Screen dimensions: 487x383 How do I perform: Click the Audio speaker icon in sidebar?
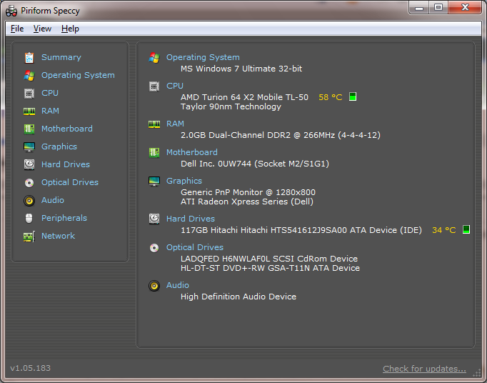(29, 201)
